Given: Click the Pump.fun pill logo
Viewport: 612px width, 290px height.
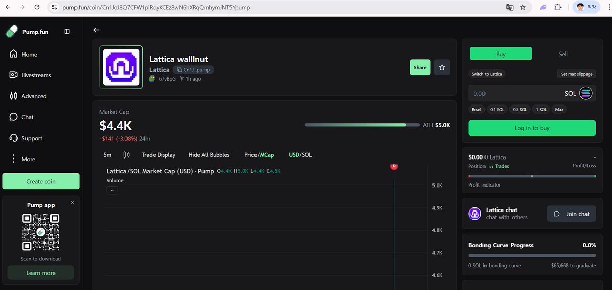Looking at the screenshot, I should (x=12, y=31).
